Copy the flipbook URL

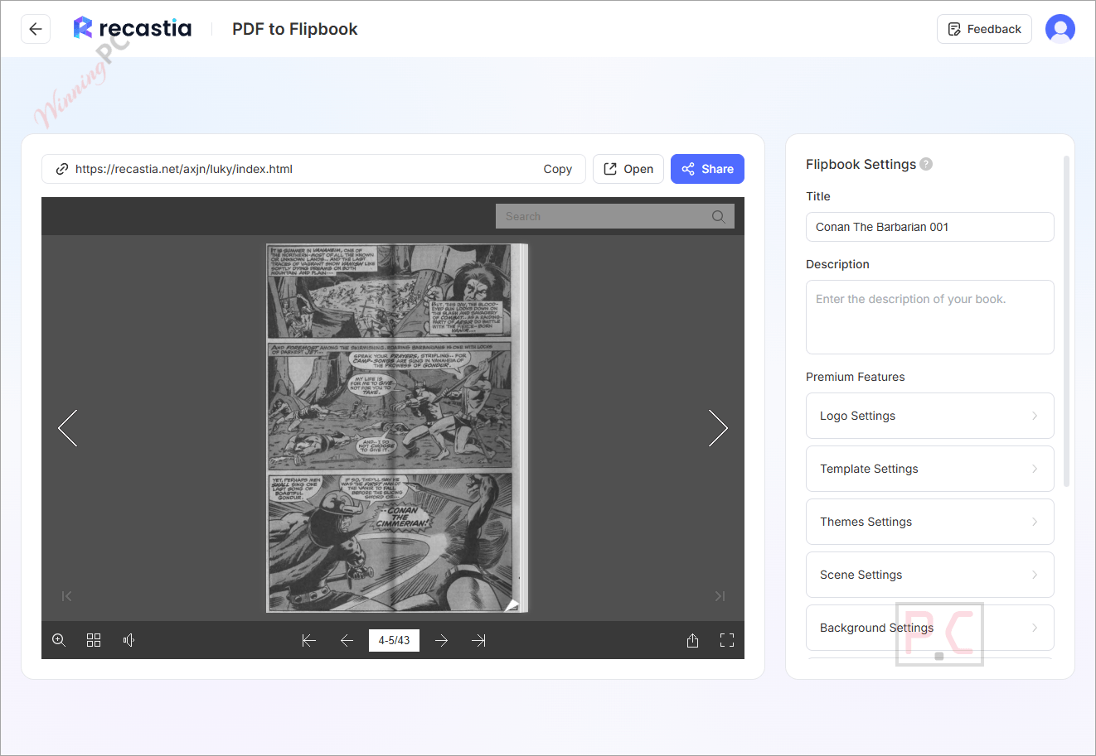(557, 169)
